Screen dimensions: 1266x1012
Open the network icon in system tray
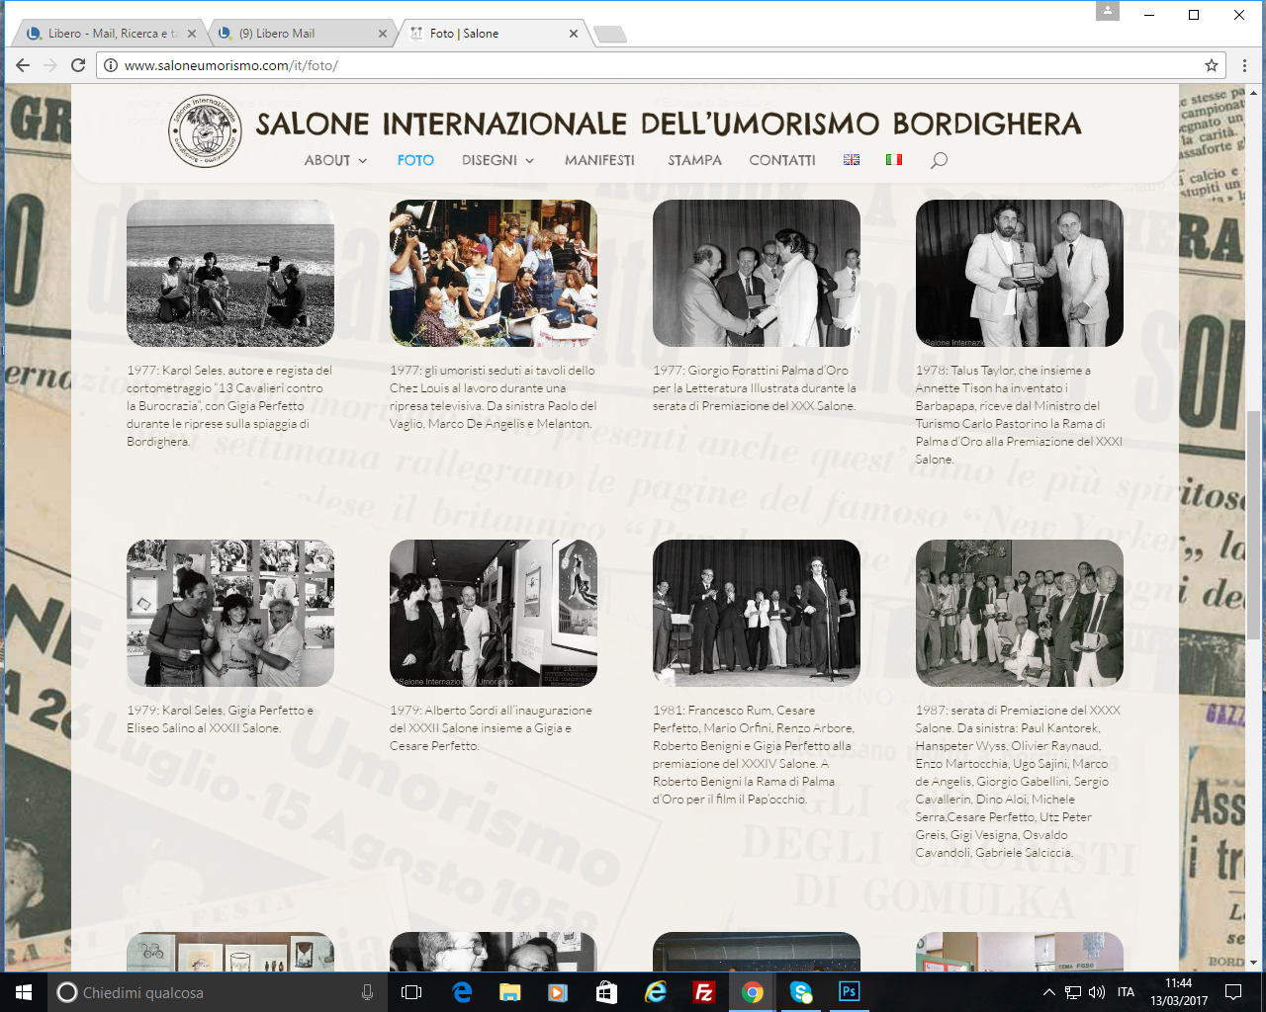click(1073, 992)
